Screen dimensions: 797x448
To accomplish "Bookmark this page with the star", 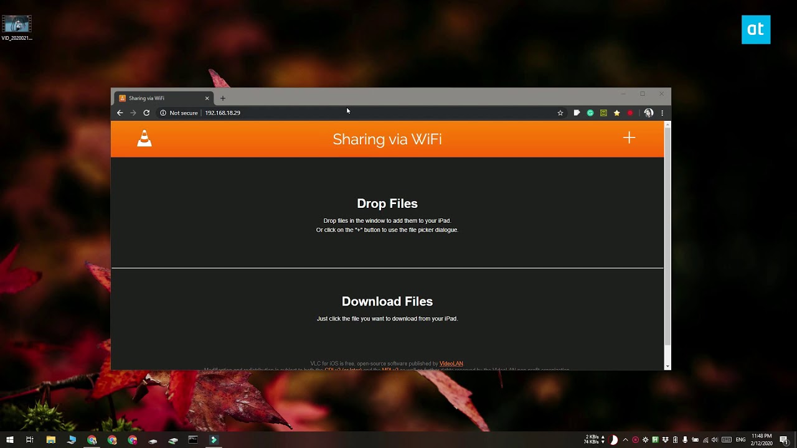I will click(x=560, y=113).
